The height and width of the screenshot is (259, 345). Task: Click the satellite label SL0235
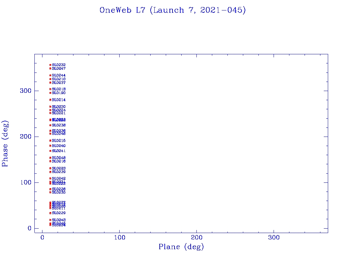tap(59, 192)
